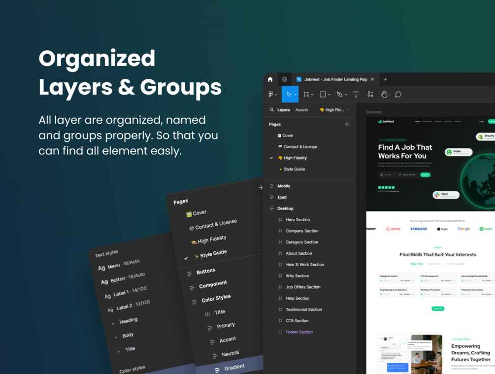This screenshot has height=374, width=495.
Task: Close the Jobnest file tab
Action: [372, 79]
